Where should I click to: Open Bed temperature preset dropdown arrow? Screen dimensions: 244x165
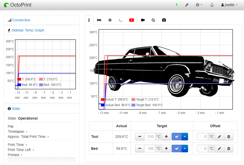point(185,148)
